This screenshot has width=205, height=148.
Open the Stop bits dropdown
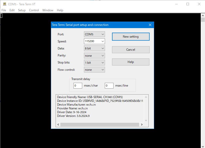coord(94,62)
